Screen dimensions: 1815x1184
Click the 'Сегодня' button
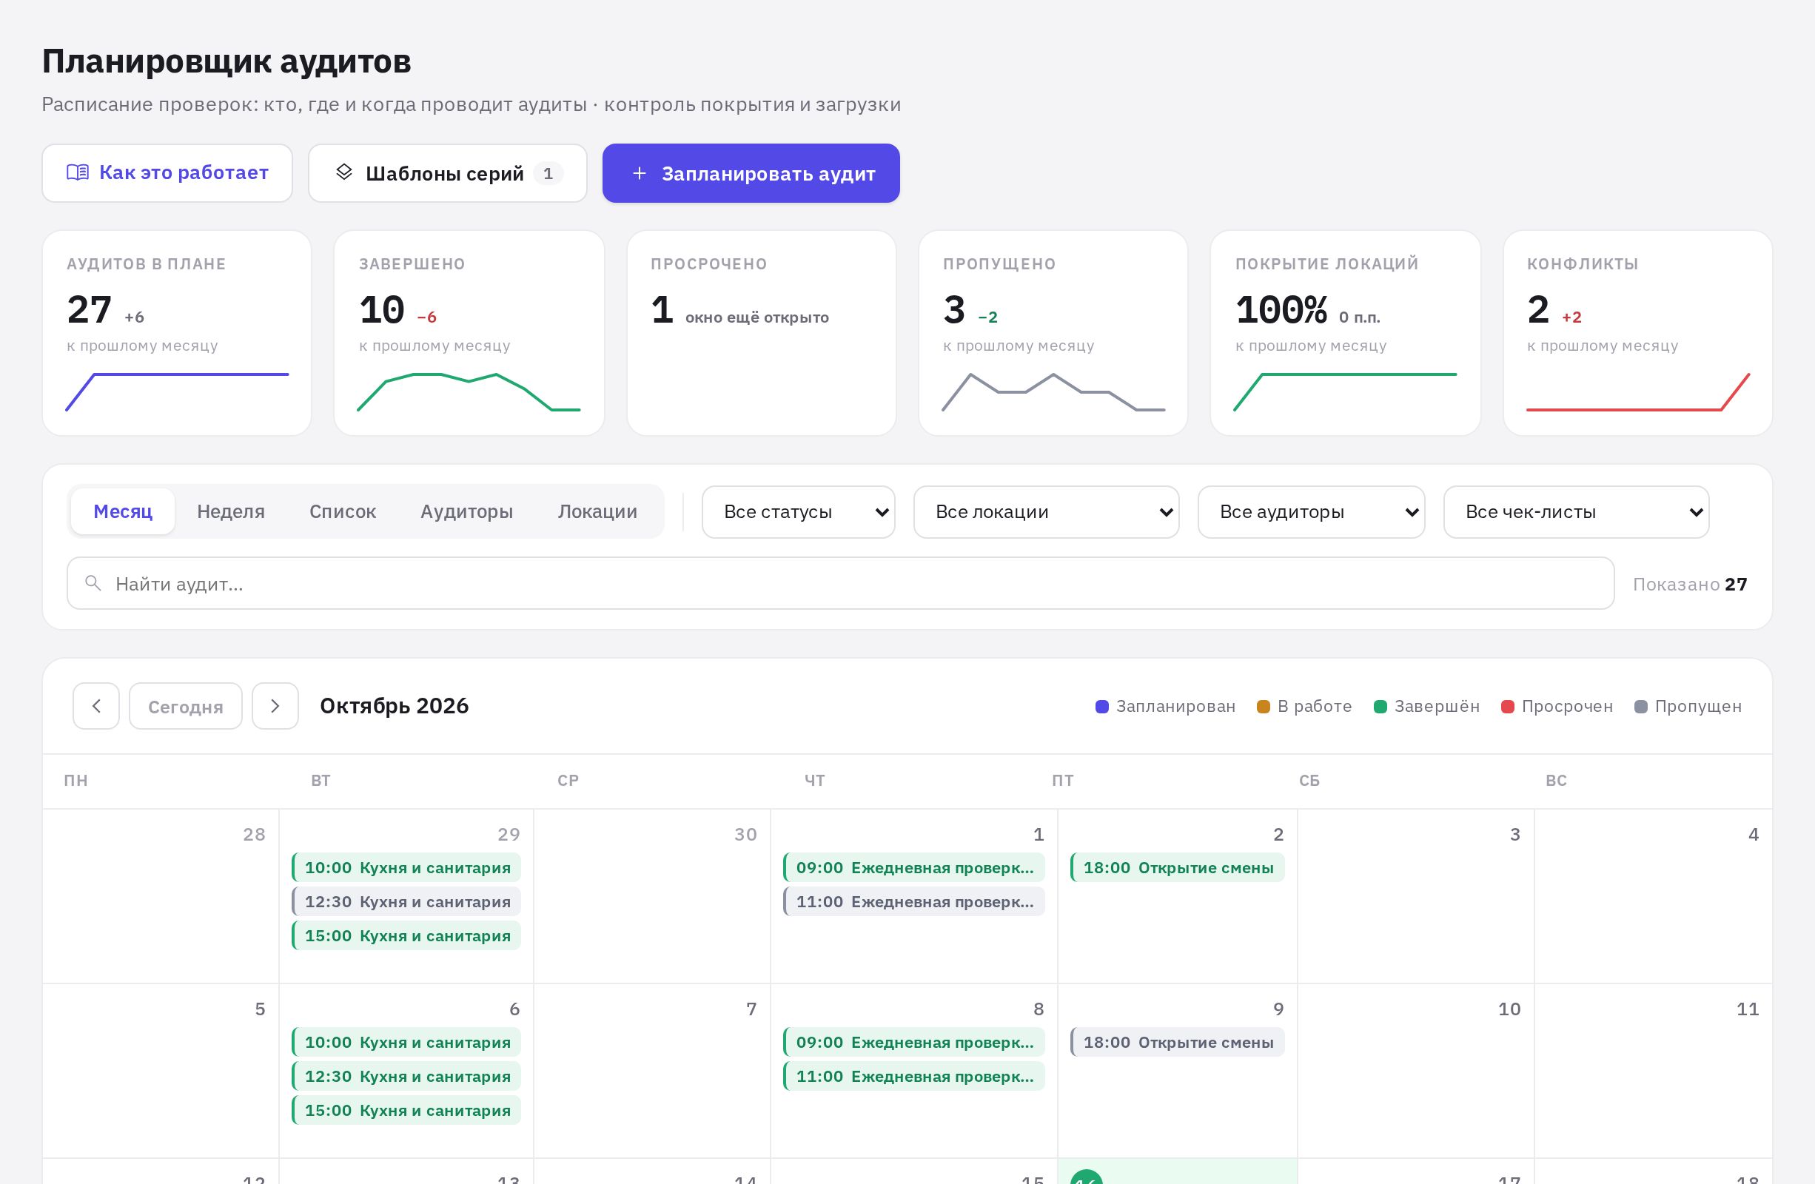(185, 706)
